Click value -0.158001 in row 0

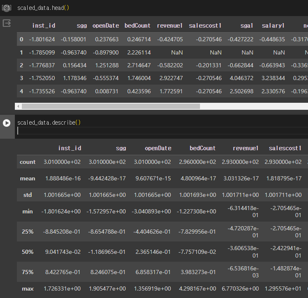pyautogui.click(x=73, y=39)
